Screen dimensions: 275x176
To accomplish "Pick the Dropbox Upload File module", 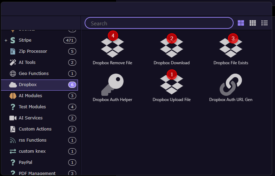I will click(172, 85).
